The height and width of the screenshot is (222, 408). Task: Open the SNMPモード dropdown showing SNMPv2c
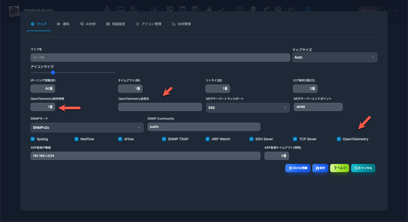[x=87, y=128]
